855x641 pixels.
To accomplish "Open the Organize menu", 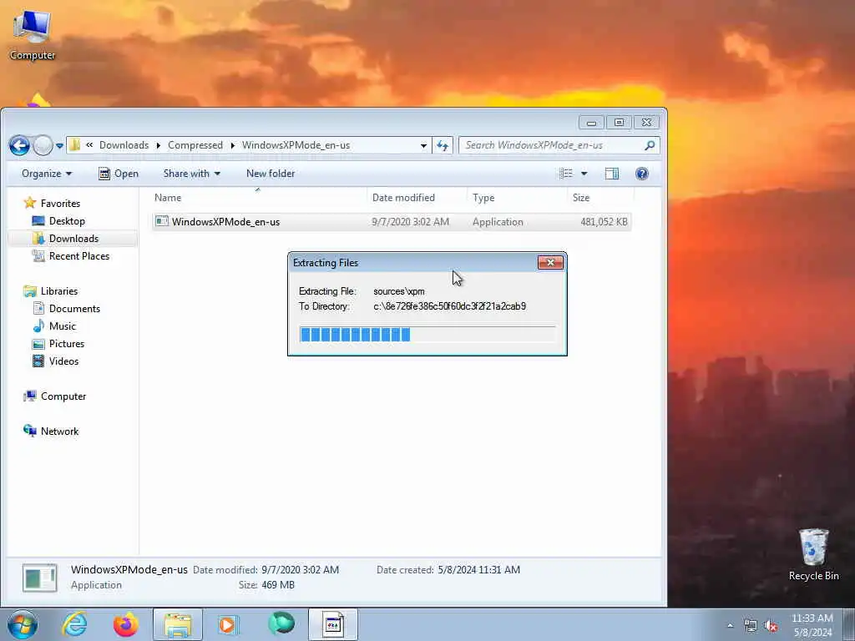I will pyautogui.click(x=47, y=174).
